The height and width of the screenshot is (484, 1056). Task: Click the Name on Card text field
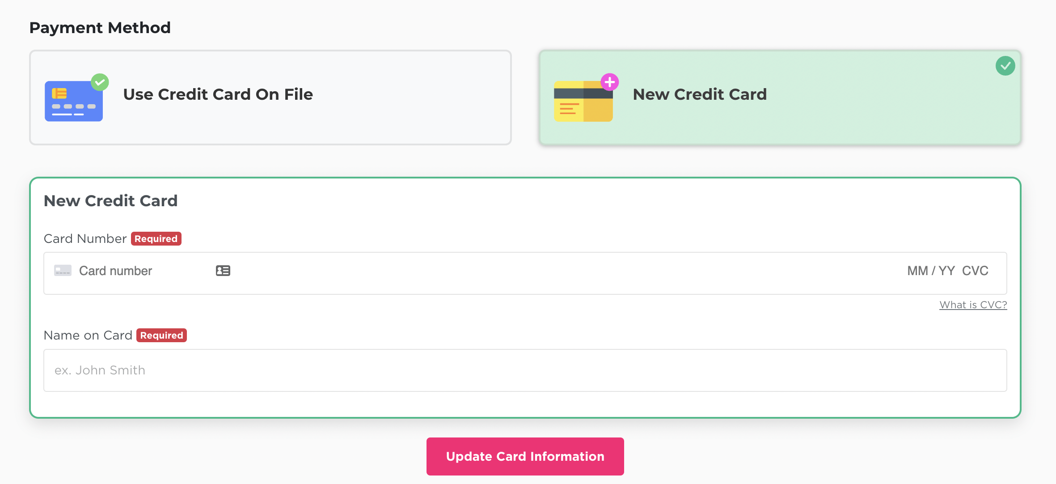click(525, 370)
